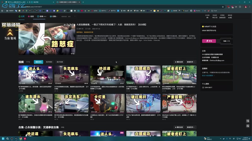Open the browser extensions puzzle icon

(x=240, y=7)
